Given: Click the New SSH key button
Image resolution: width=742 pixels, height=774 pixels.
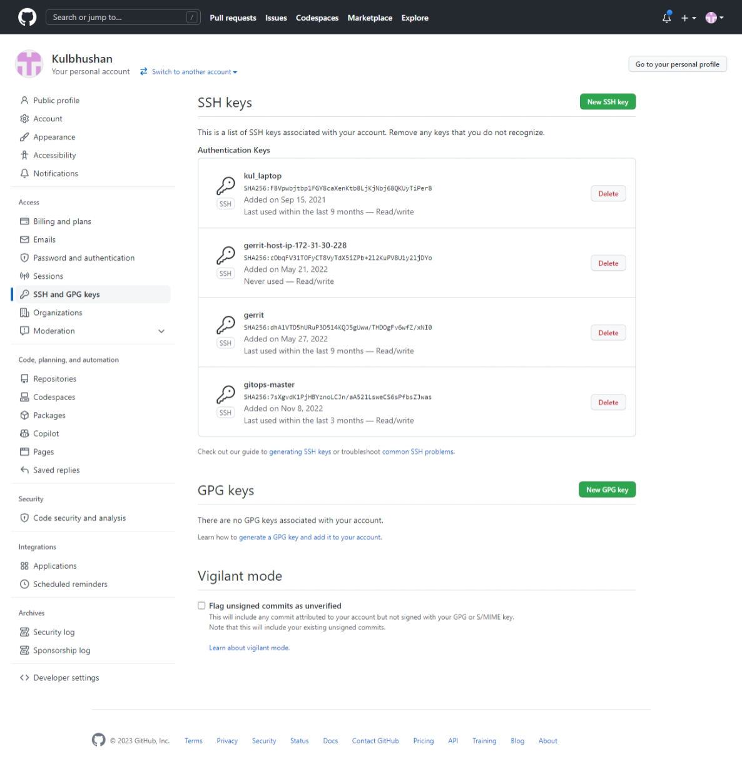Looking at the screenshot, I should [x=607, y=101].
